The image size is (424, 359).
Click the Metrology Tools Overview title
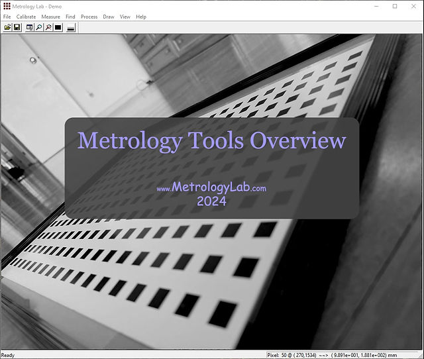(x=212, y=141)
